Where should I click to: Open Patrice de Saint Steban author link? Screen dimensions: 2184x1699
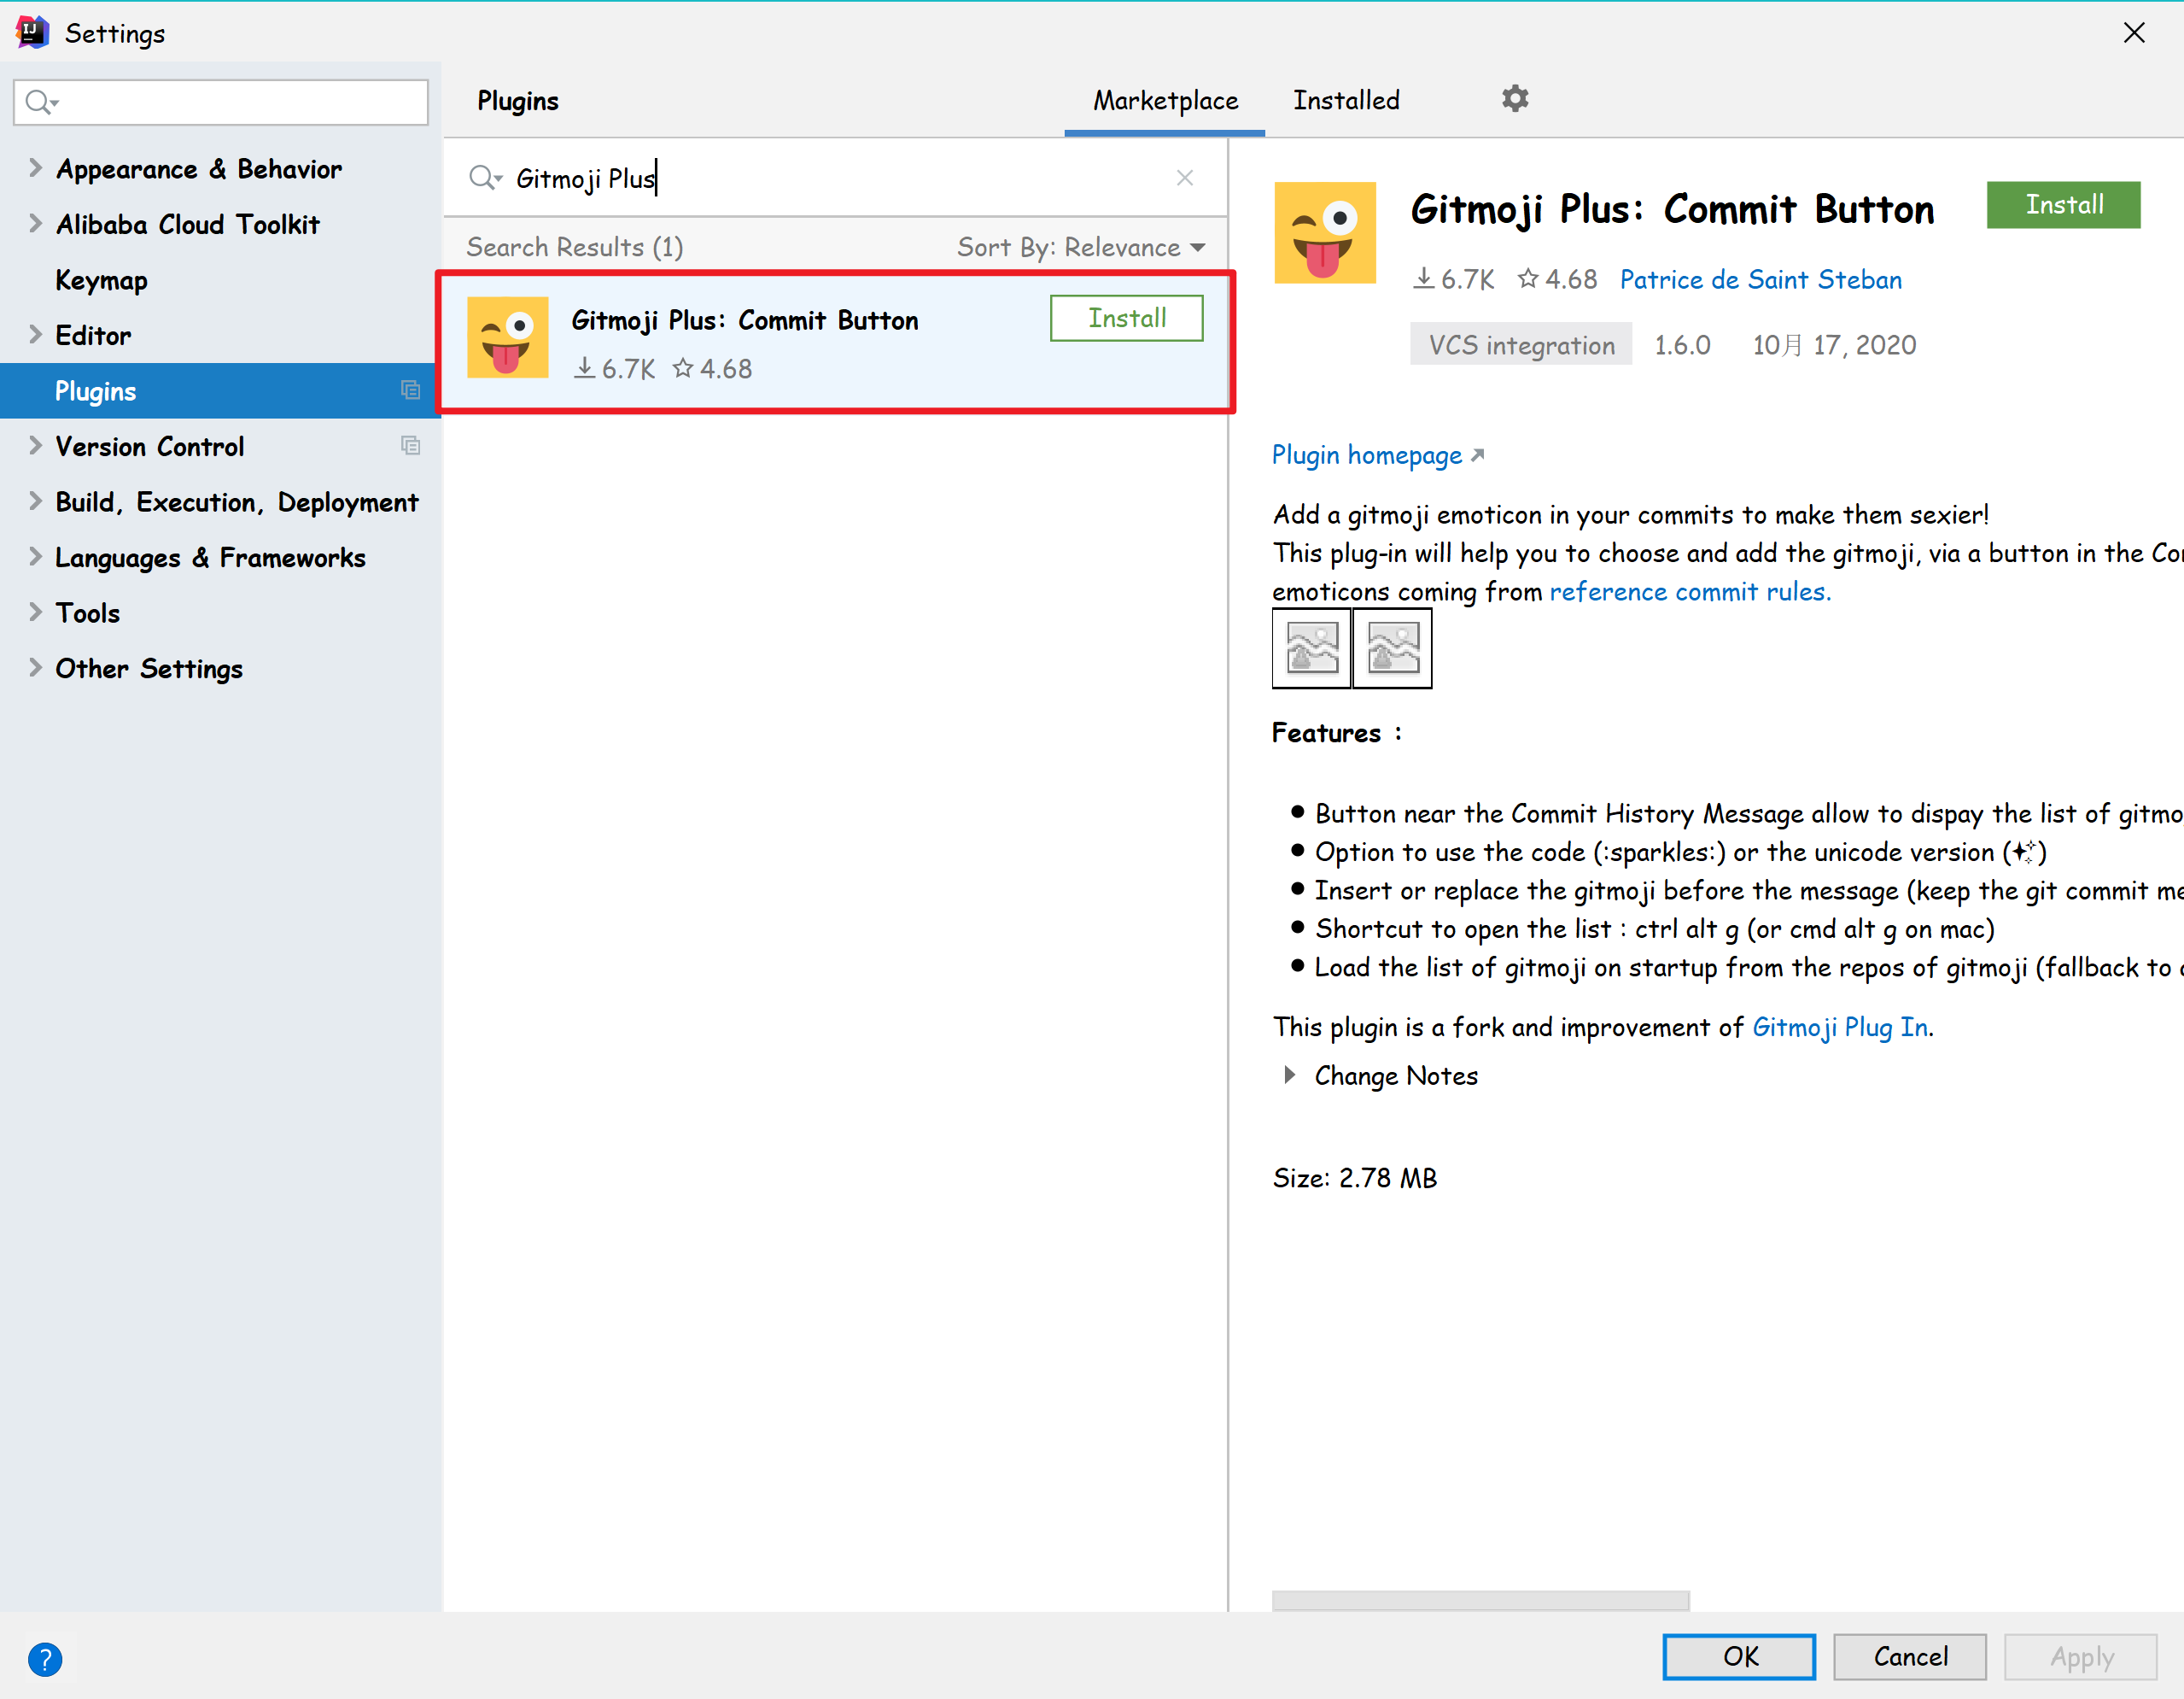1759,279
